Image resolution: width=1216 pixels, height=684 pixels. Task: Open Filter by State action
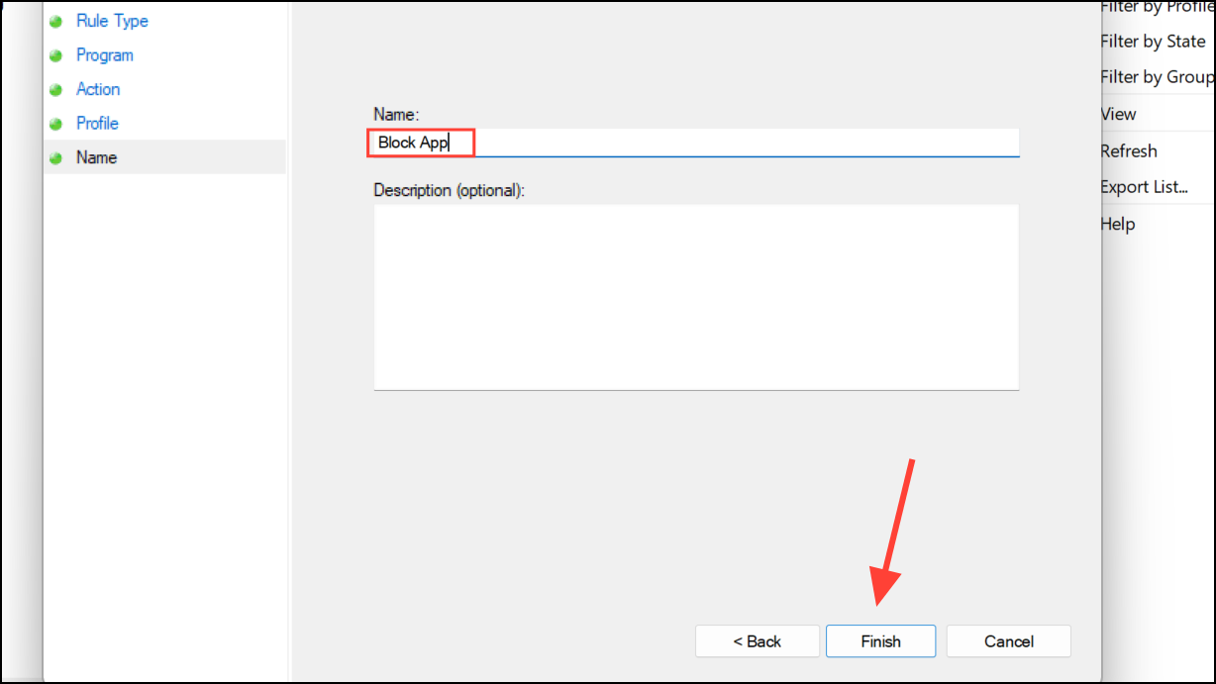point(1153,42)
